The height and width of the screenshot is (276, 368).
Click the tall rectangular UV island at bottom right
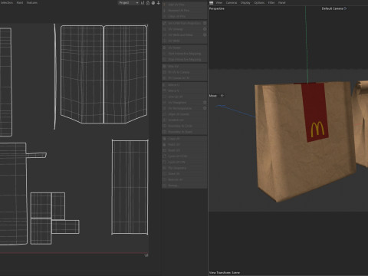(x=130, y=187)
